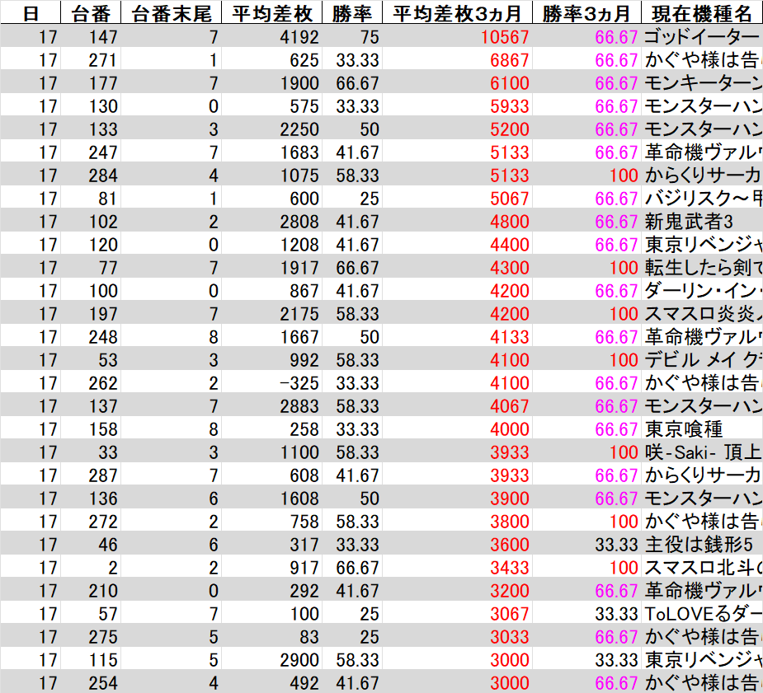
Task: Click the 現在機種名 column header
Action: (x=702, y=13)
